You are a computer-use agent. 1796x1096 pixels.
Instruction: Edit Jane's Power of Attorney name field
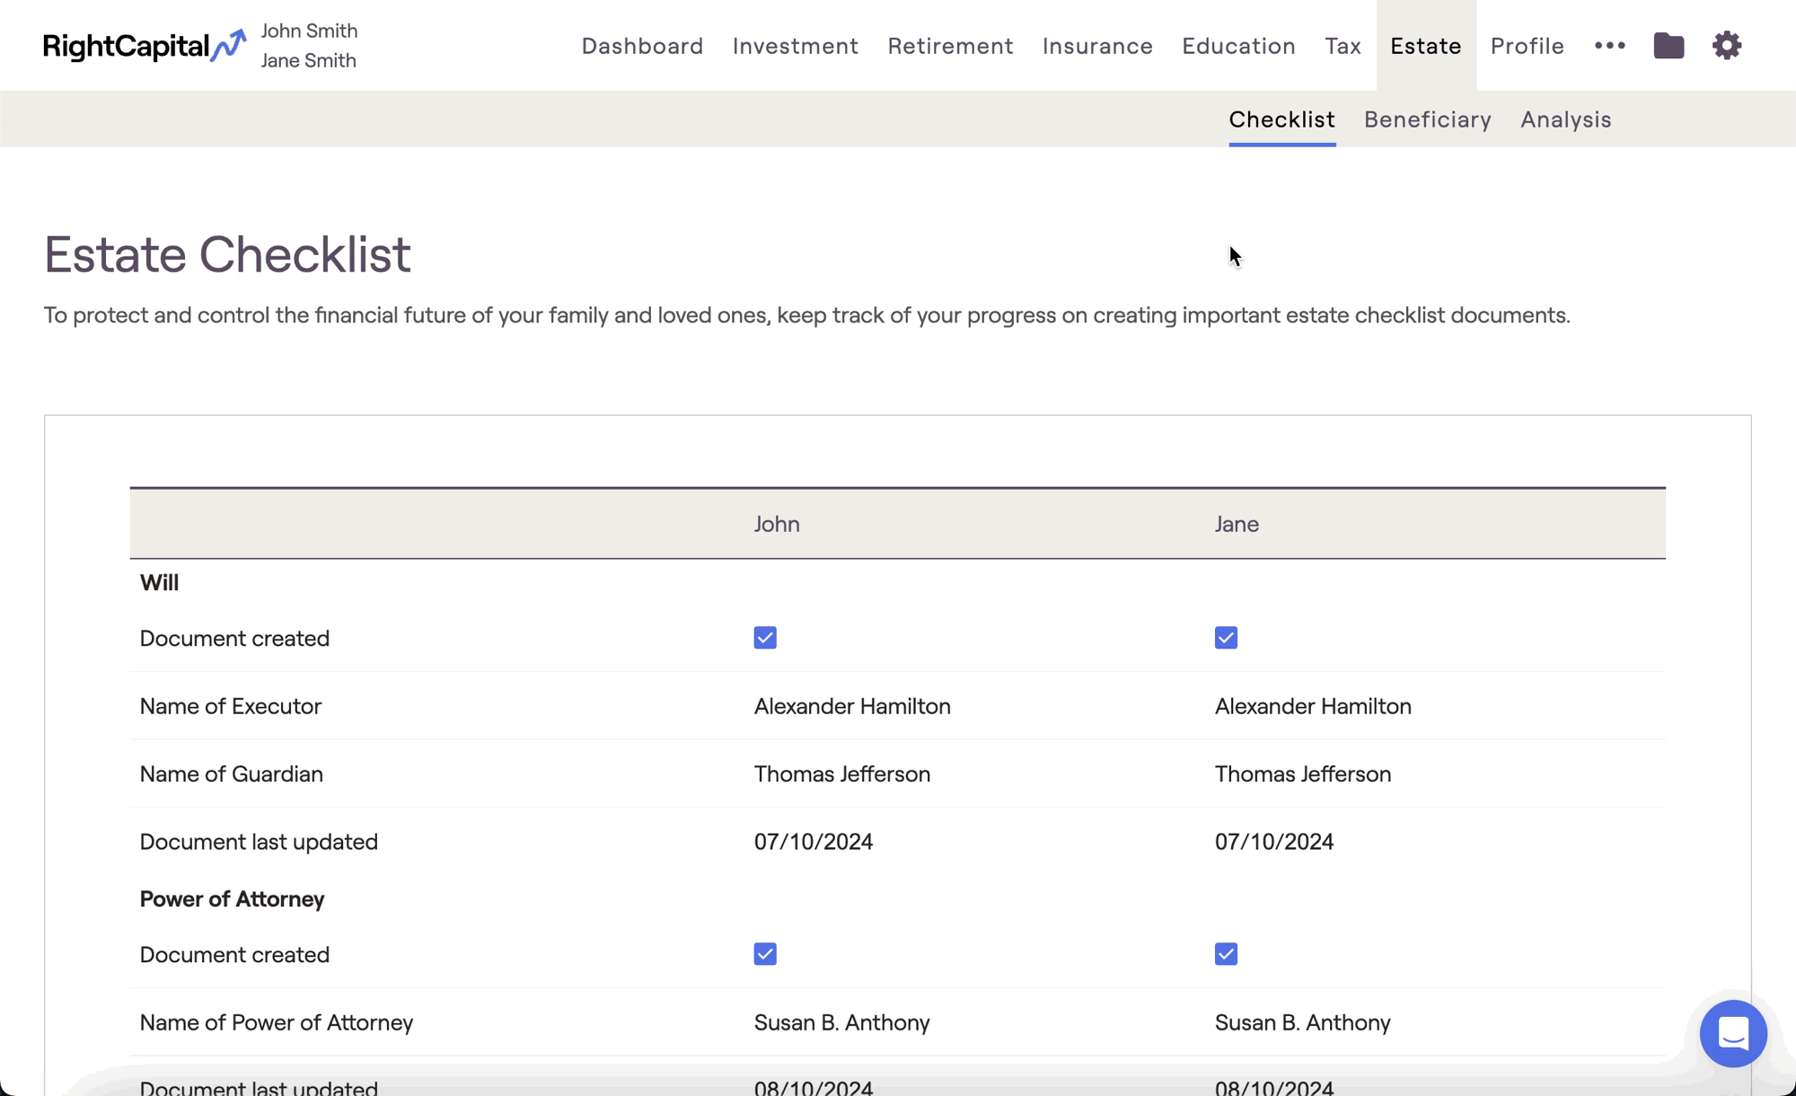[x=1302, y=1022]
